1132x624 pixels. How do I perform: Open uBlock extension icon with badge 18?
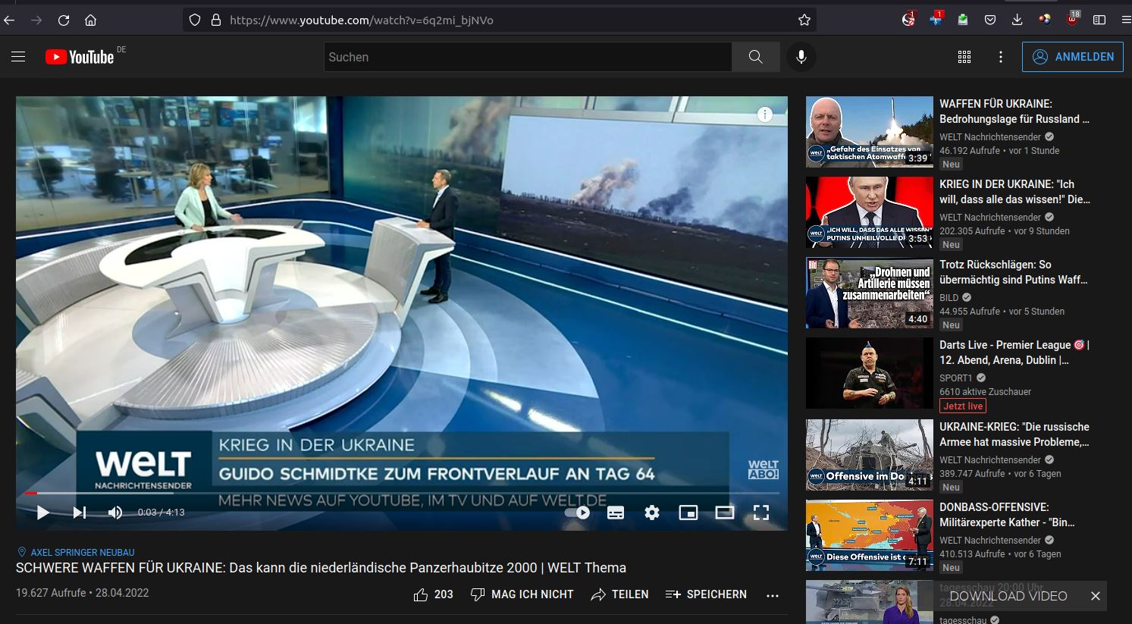(x=1072, y=20)
